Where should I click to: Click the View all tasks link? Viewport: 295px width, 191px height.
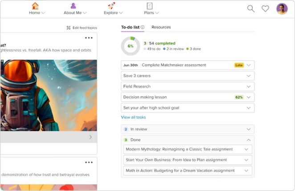coord(133,117)
